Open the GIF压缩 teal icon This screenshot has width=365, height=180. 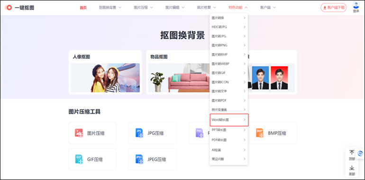tap(79, 159)
